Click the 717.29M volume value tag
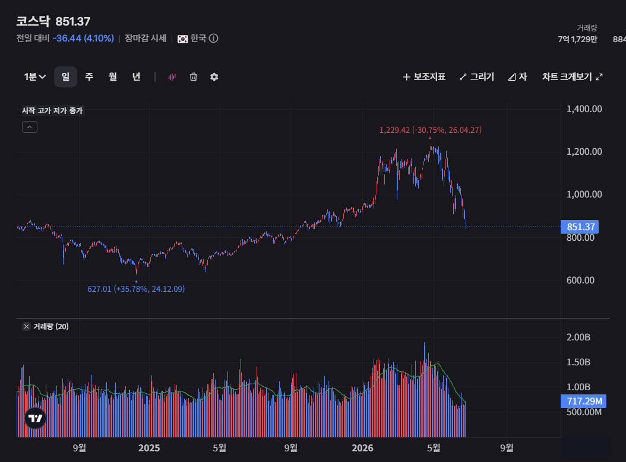The image size is (626, 462). 583,401
